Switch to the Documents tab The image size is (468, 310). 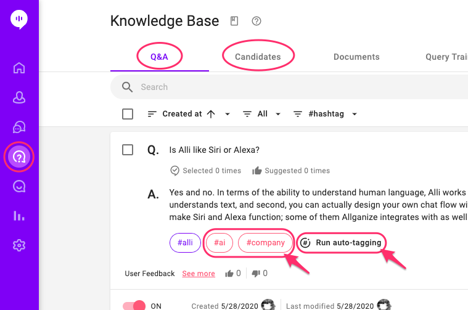click(x=356, y=57)
